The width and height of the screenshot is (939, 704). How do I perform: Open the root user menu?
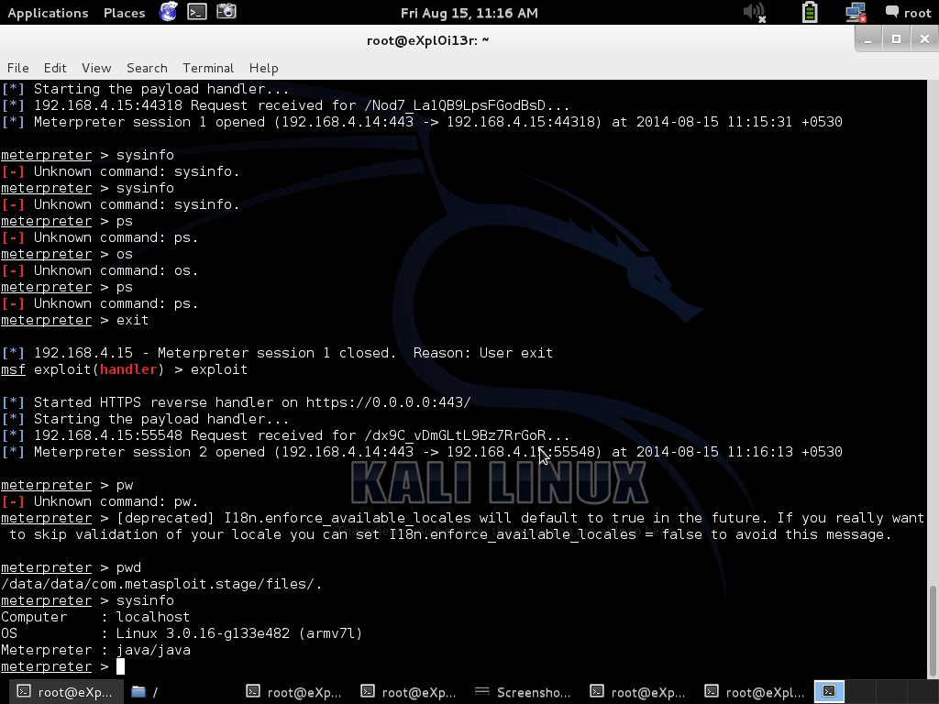(908, 13)
